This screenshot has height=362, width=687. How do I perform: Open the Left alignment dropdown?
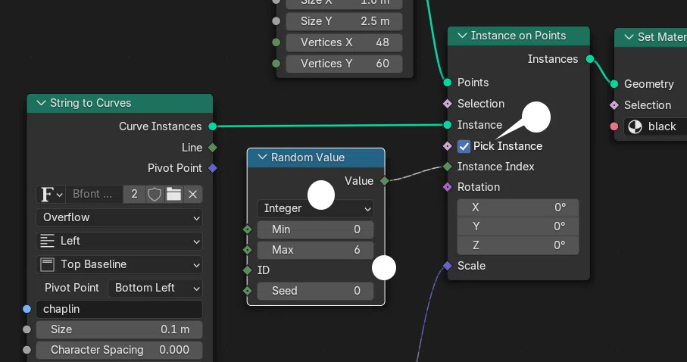pyautogui.click(x=119, y=241)
